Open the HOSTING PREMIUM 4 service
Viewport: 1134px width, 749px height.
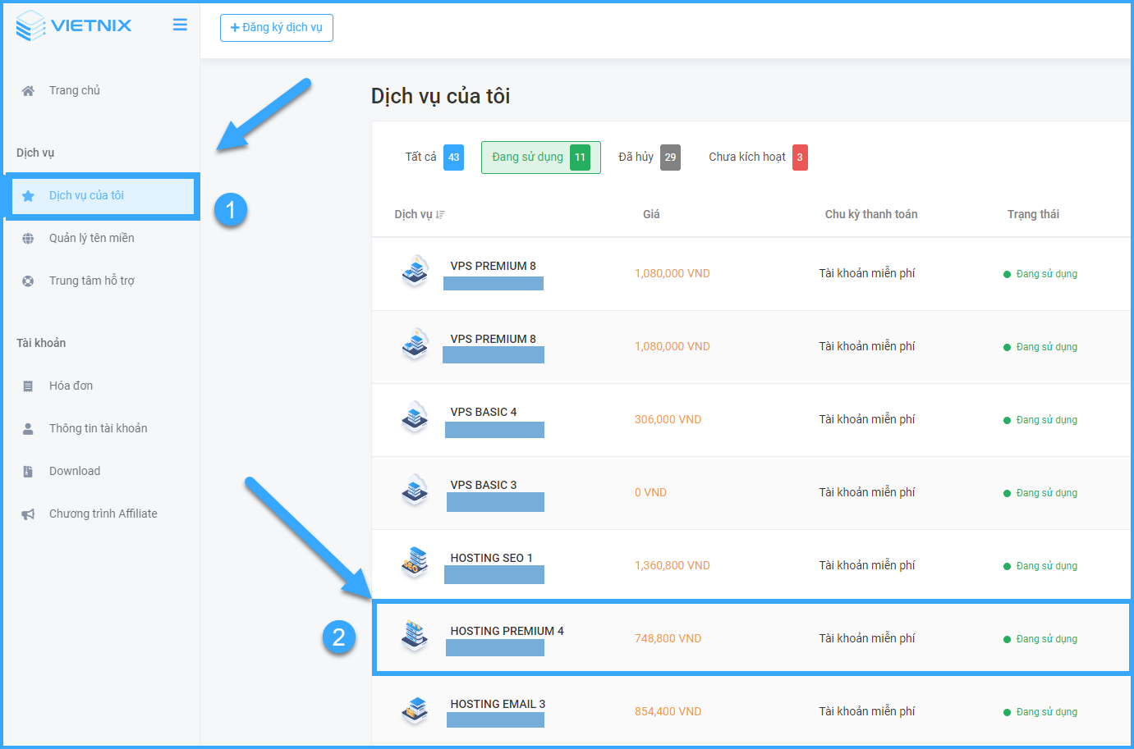[x=507, y=631]
